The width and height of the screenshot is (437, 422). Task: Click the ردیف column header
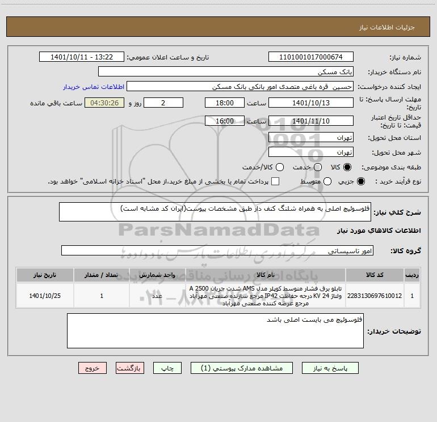tap(412, 275)
